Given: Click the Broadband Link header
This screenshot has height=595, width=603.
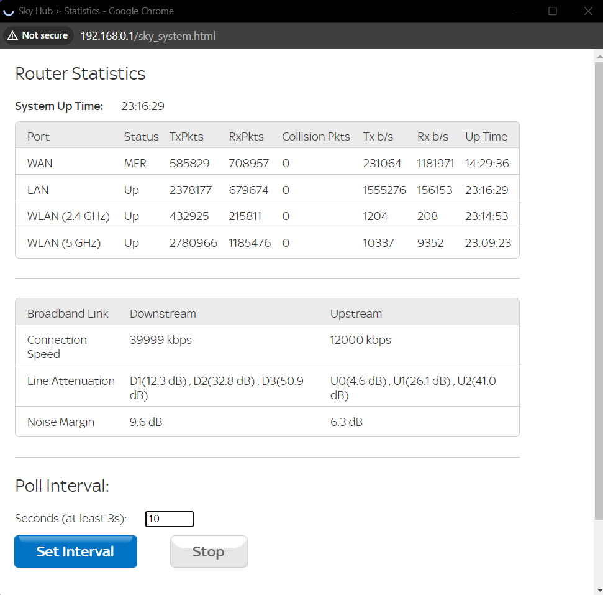Looking at the screenshot, I should pos(68,314).
